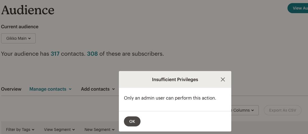Open the New Segment dropdown

tap(99, 130)
